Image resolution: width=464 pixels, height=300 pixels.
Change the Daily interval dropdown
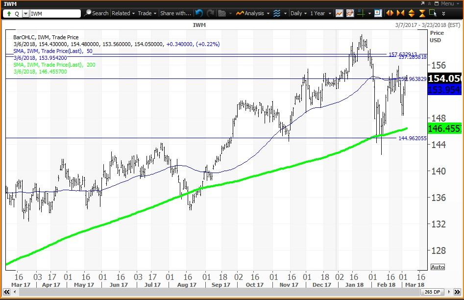coord(298,13)
